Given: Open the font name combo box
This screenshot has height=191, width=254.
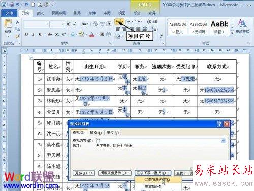Looking at the screenshot, I should tap(36, 24).
